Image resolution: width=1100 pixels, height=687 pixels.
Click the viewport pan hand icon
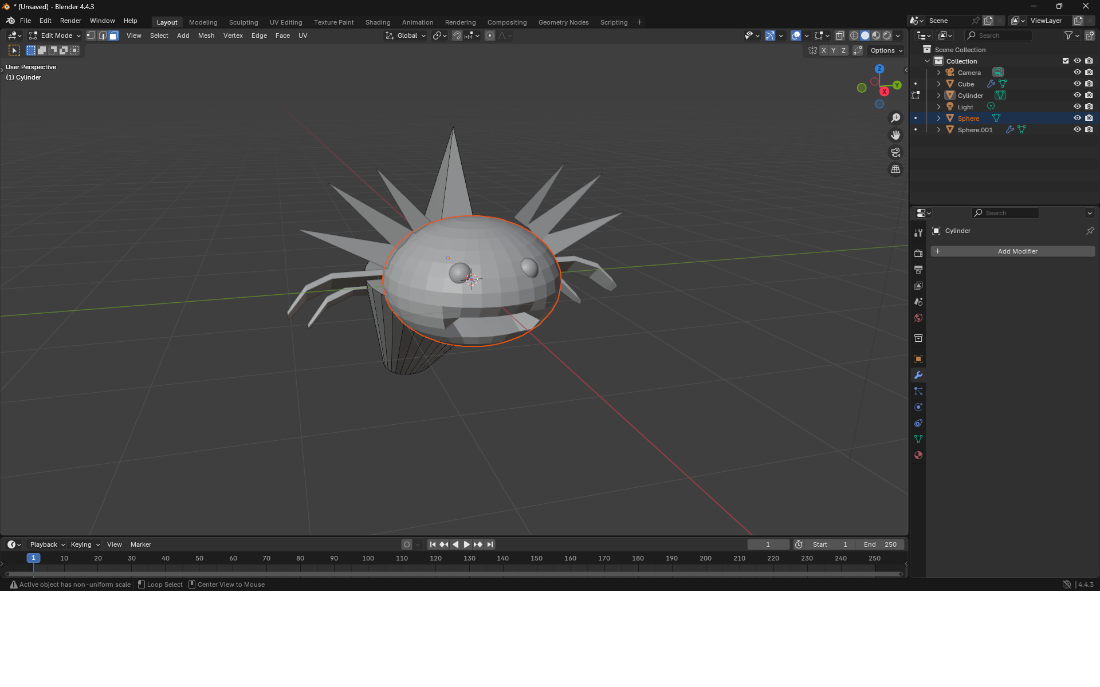895,135
